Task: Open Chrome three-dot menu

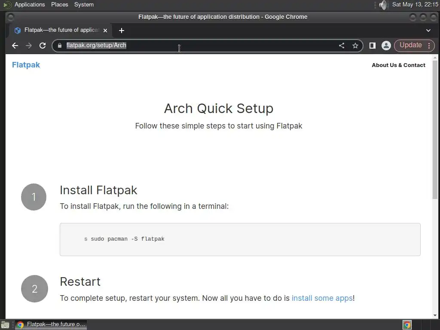Action: coord(429,46)
